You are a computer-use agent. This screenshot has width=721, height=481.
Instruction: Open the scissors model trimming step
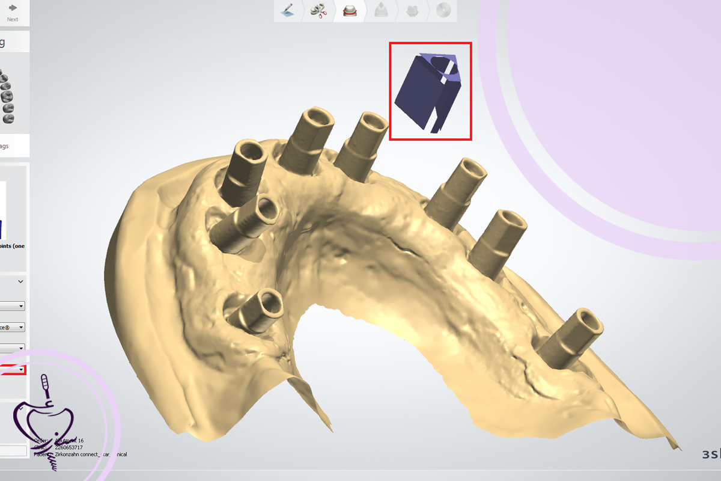[x=317, y=10]
